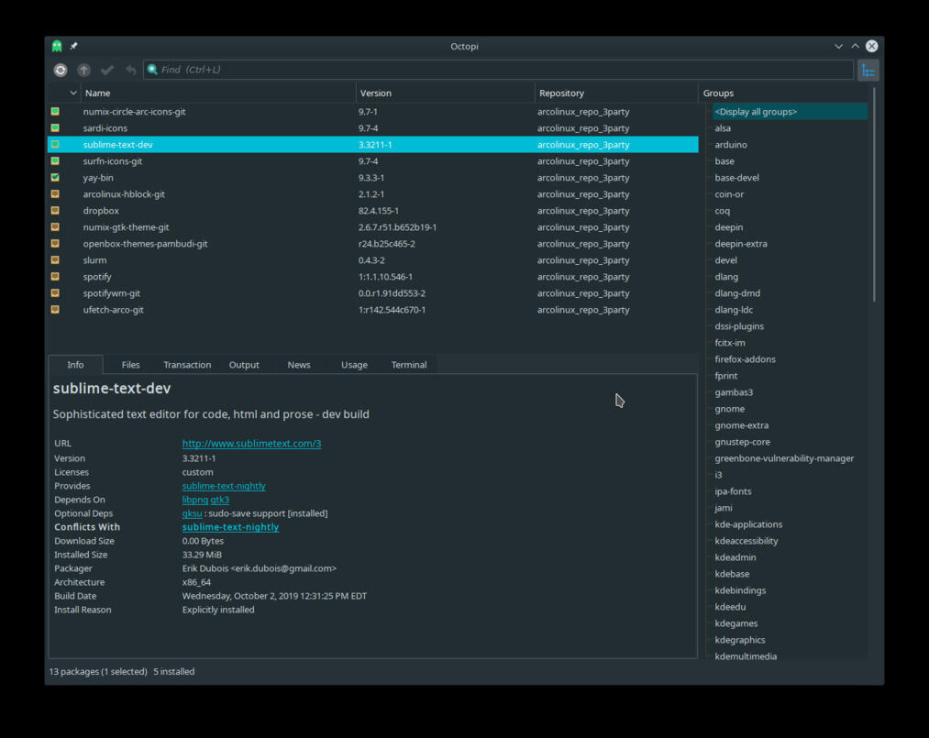Viewport: 929px width, 738px height.
Task: Open the News tab
Action: 299,365
